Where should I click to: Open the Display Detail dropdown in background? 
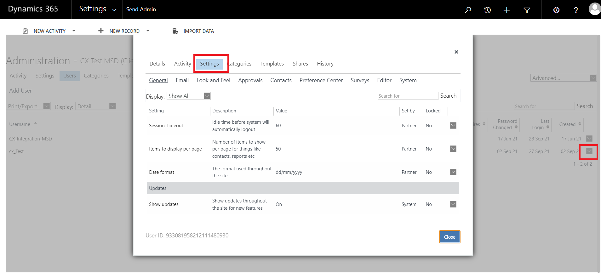[x=96, y=106]
